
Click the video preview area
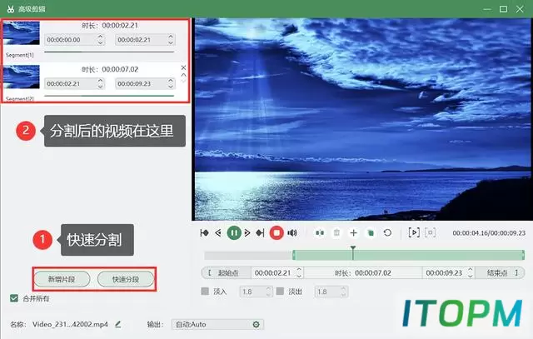coord(362,119)
